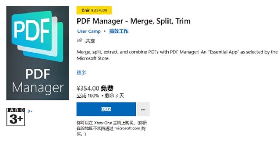Open the small blue 3+ rating link
The height and width of the screenshot is (143, 278).
30,111
